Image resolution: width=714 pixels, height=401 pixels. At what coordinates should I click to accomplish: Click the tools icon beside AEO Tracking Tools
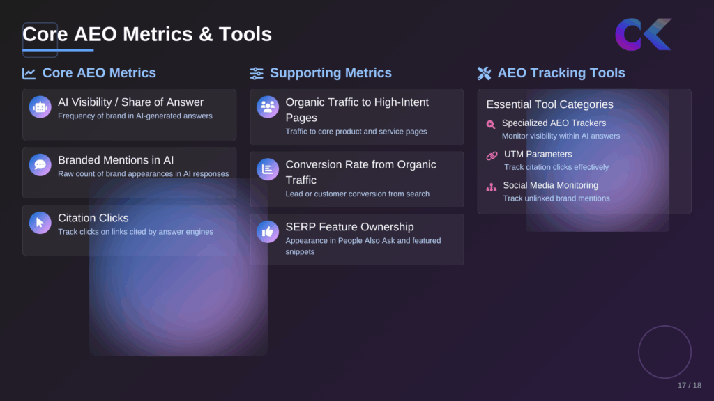click(x=484, y=73)
